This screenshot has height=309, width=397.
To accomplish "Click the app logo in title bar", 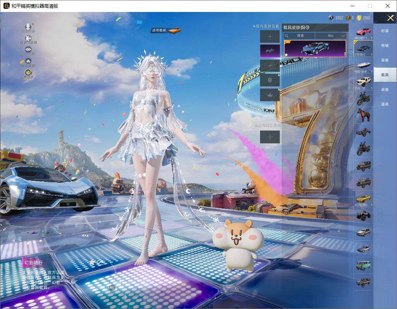I will pyautogui.click(x=7, y=6).
